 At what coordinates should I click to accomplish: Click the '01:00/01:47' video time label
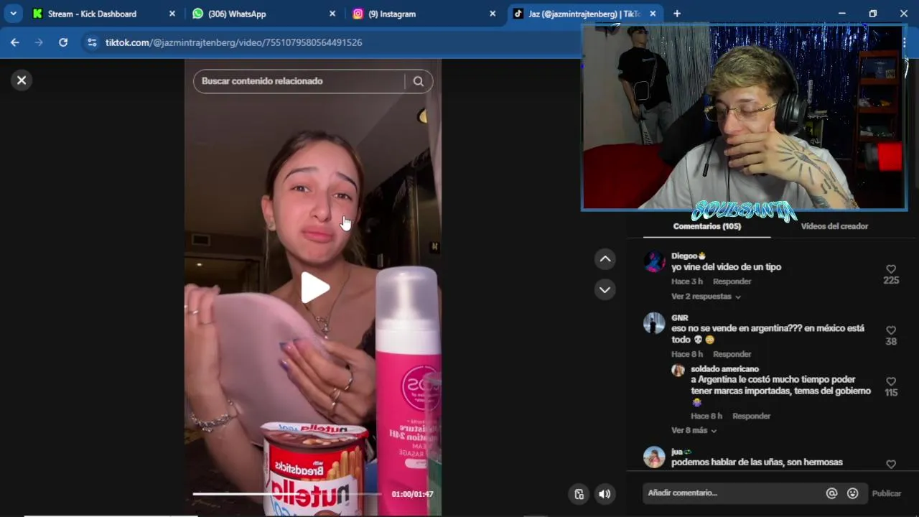412,494
